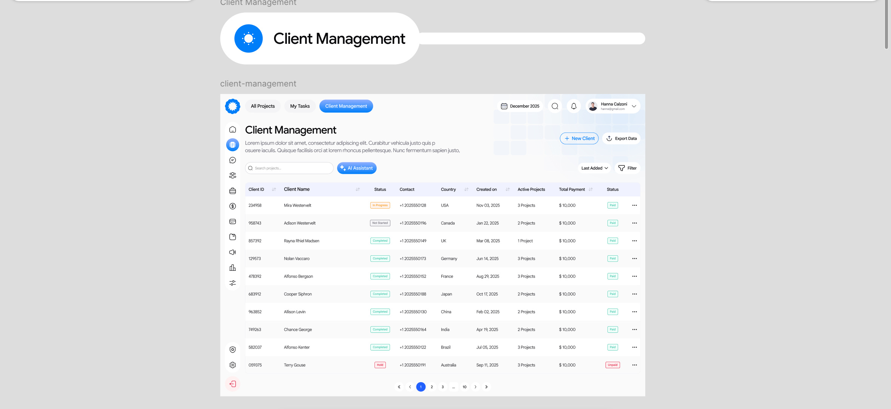Toggle the Filter control
The height and width of the screenshot is (409, 891).
(627, 168)
